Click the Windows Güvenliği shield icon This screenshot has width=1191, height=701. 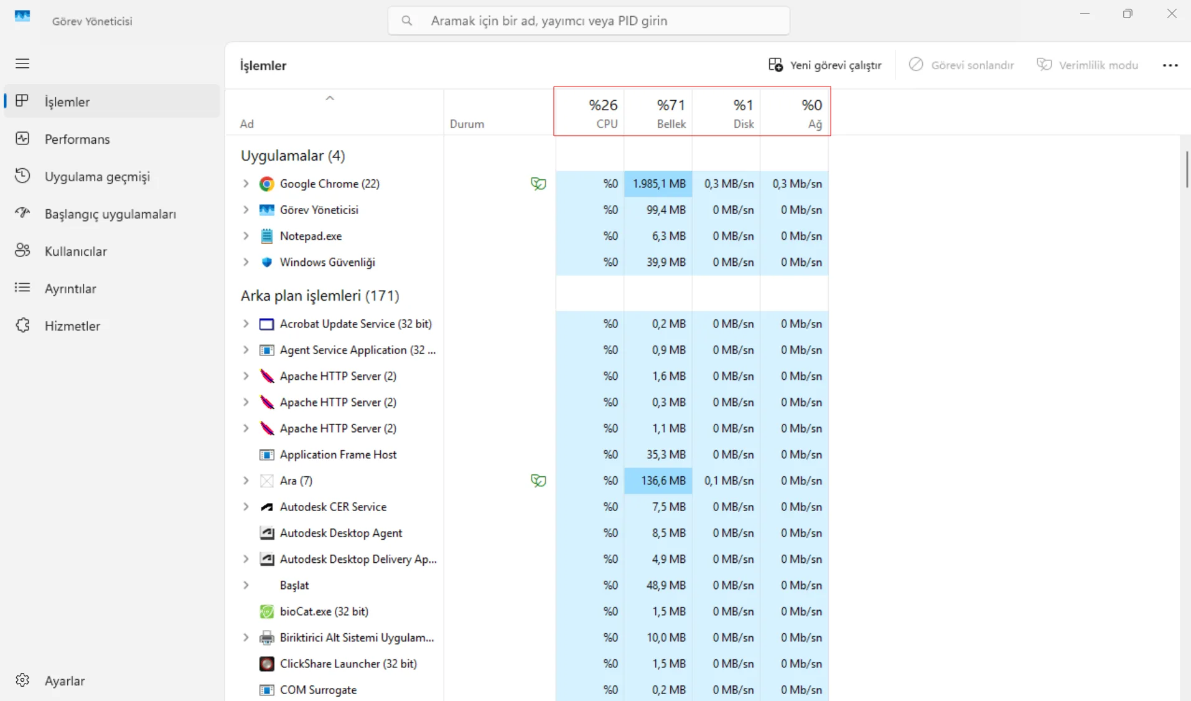tap(266, 262)
